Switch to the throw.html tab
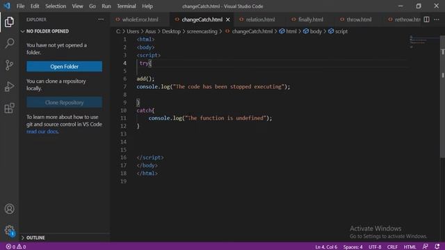The height and width of the screenshot is (250, 445). click(359, 19)
